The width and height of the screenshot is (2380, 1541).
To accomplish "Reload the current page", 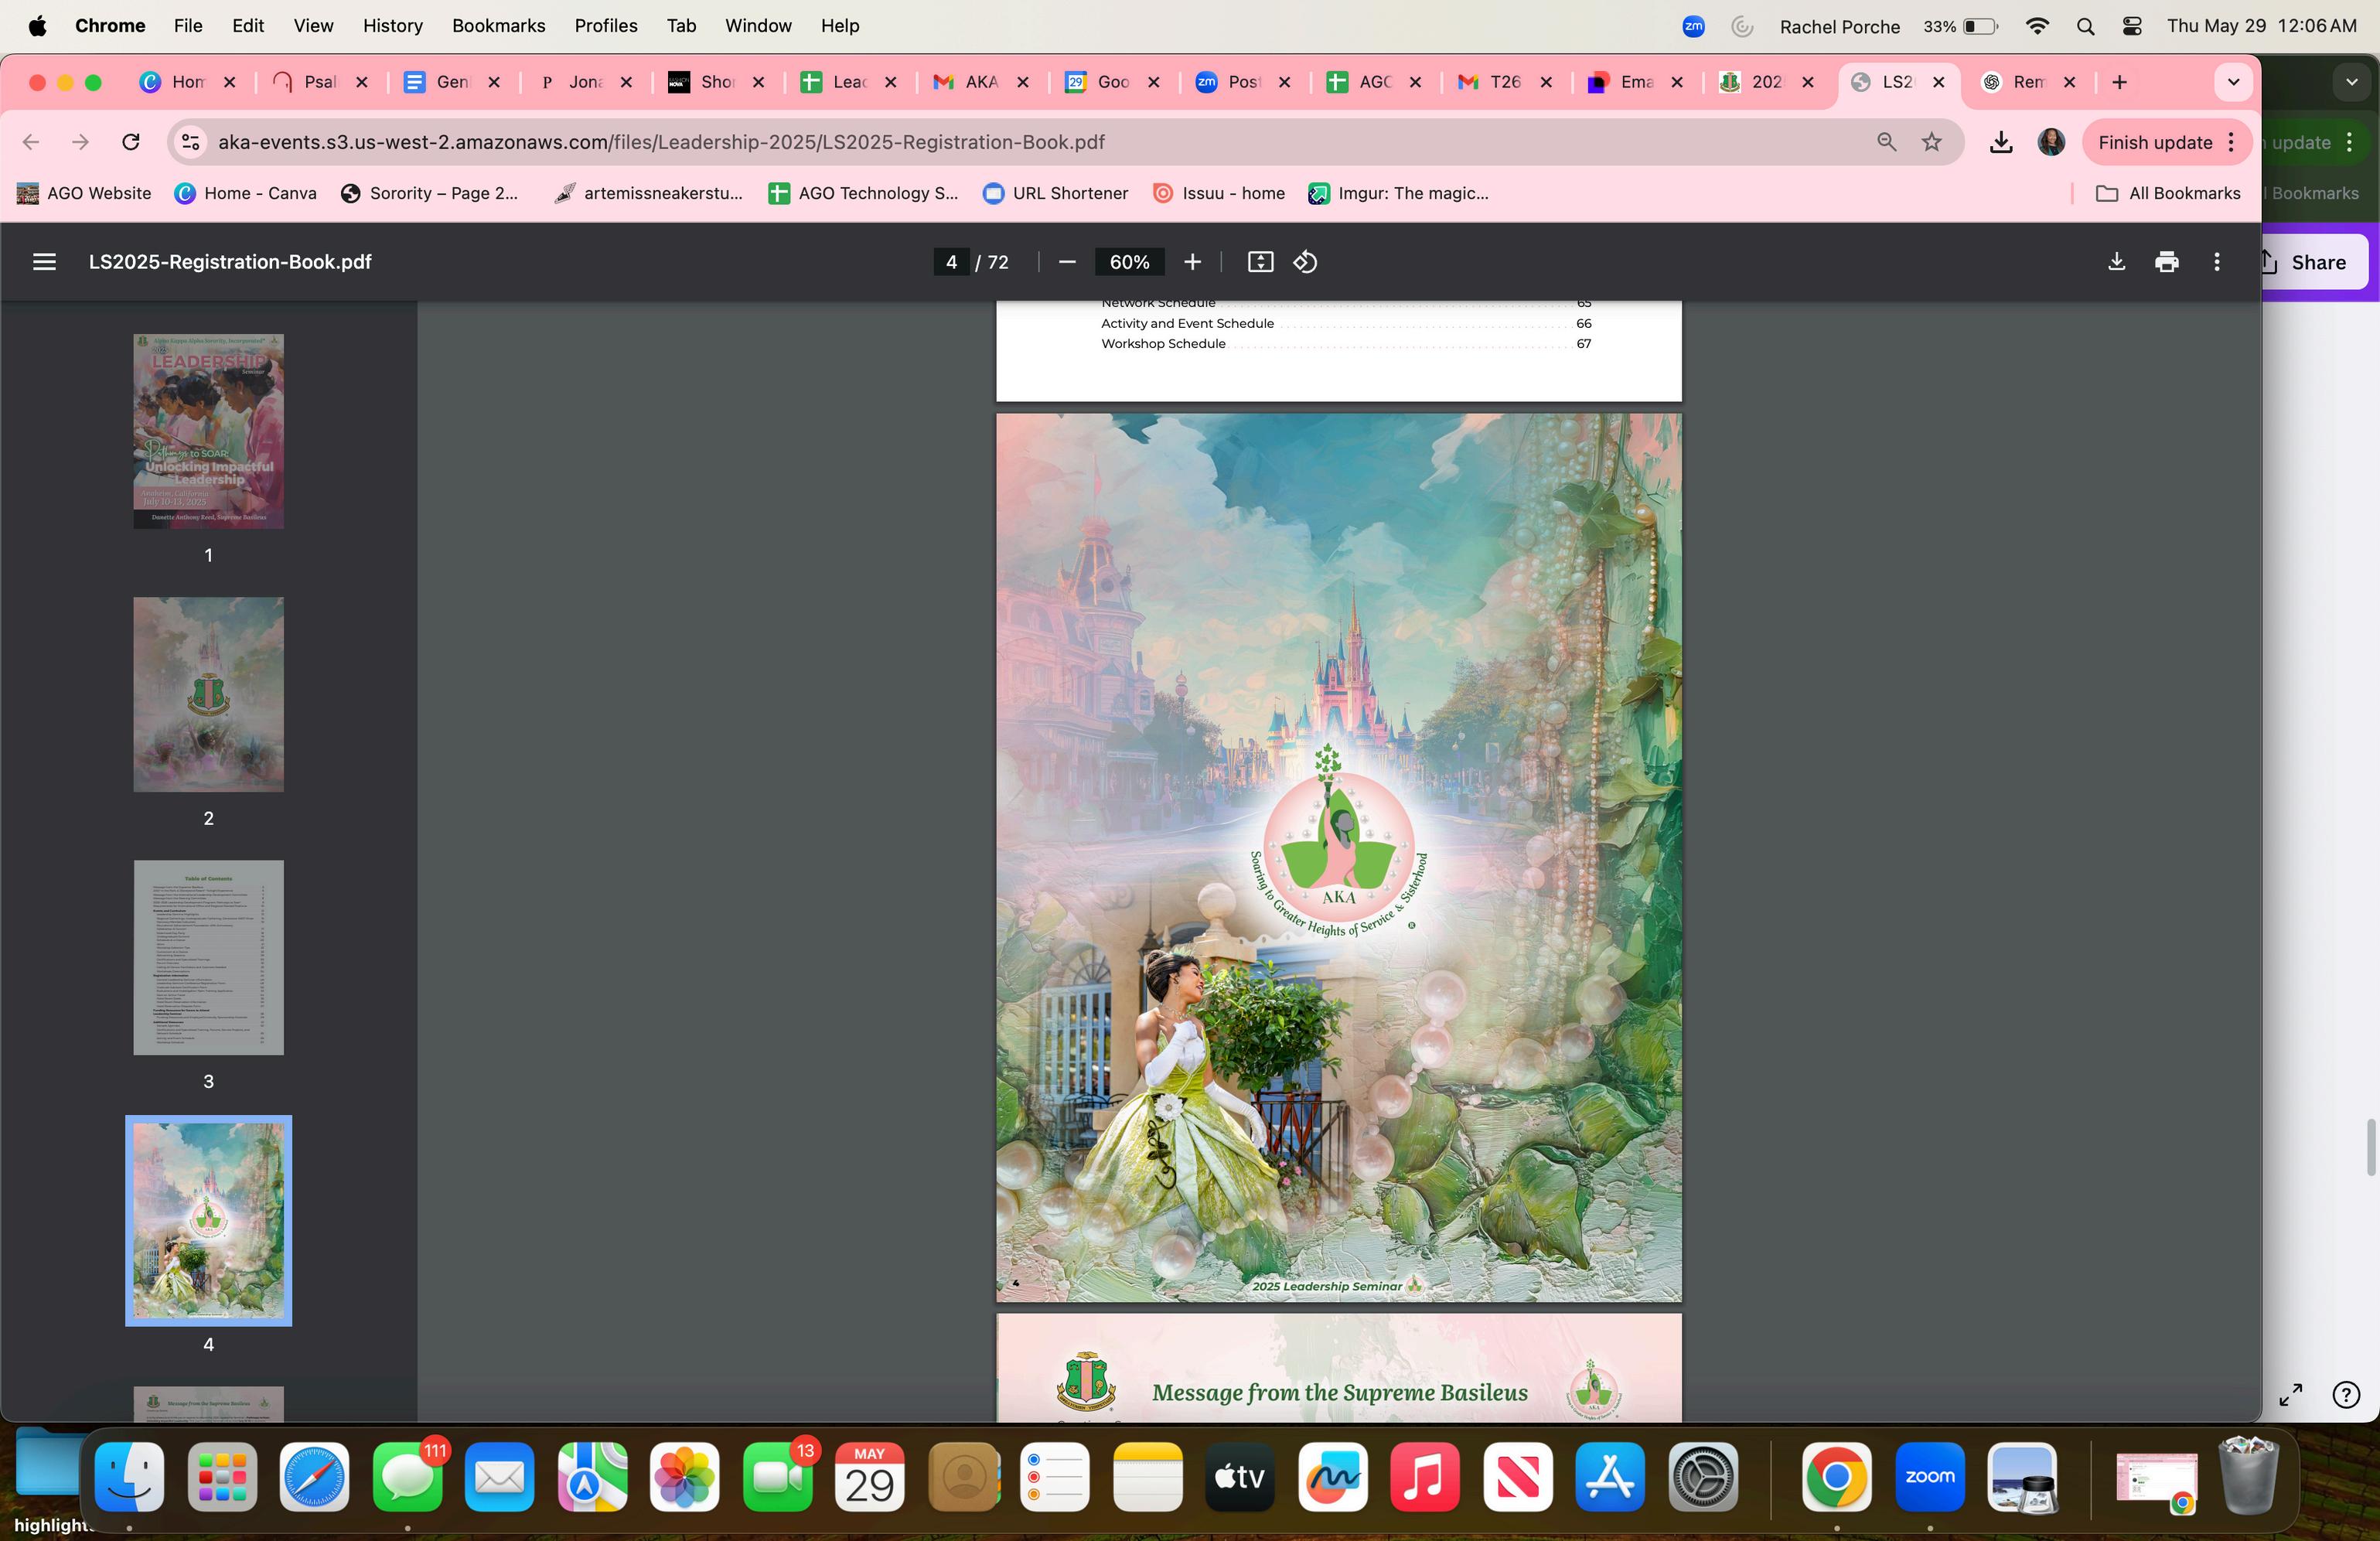I will click(131, 142).
